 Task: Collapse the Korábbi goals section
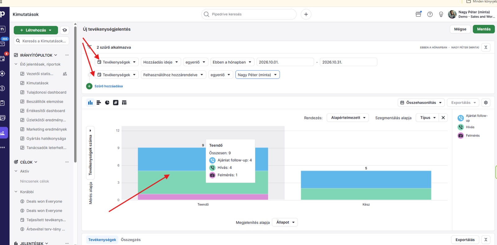click(x=16, y=192)
